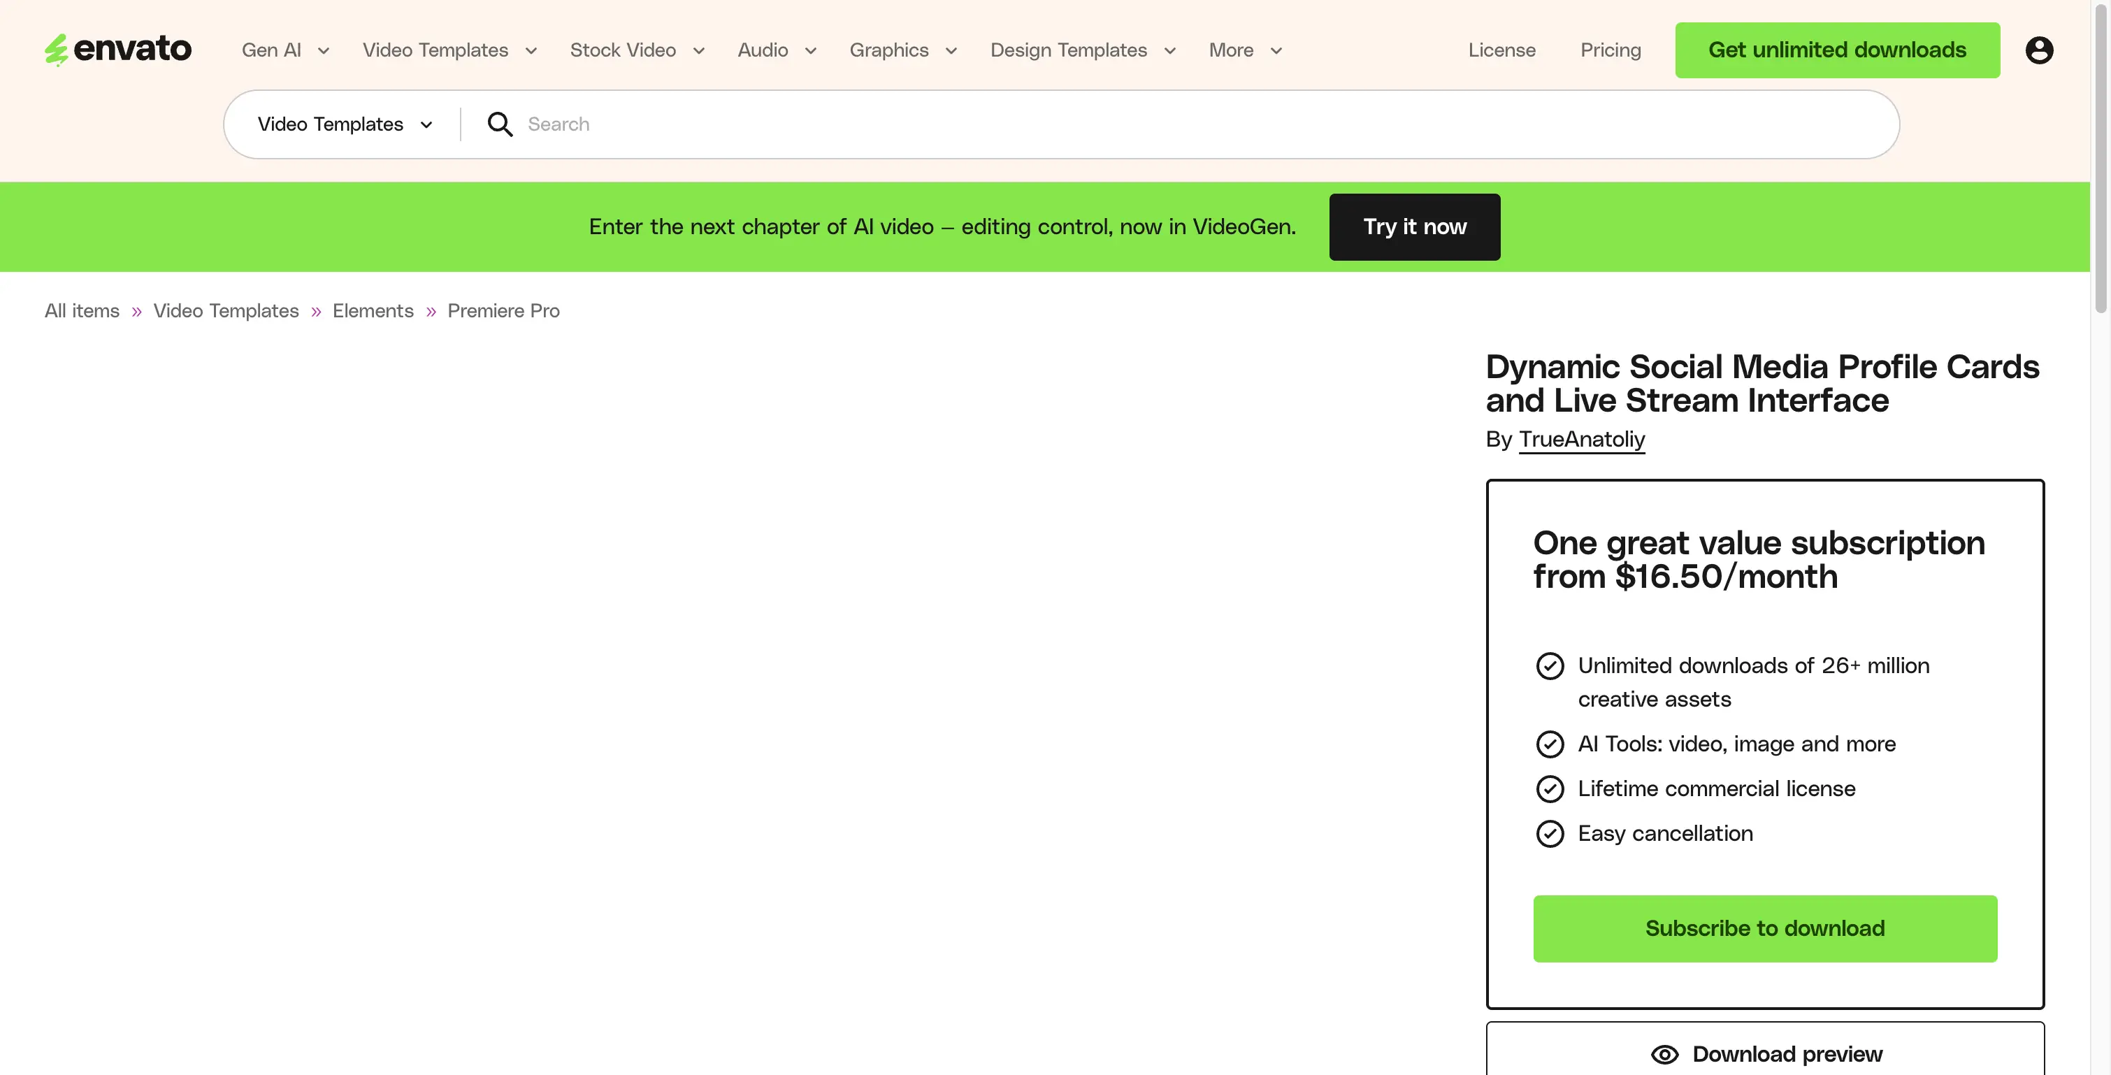Expand the Gen AI menu chevron
2111x1075 pixels.
pos(324,51)
